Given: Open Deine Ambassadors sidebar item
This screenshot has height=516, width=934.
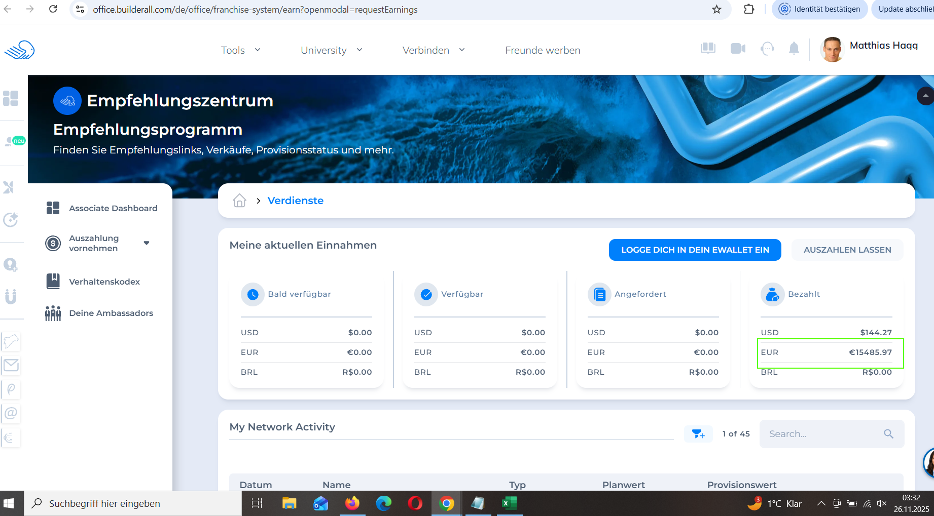Looking at the screenshot, I should (111, 313).
